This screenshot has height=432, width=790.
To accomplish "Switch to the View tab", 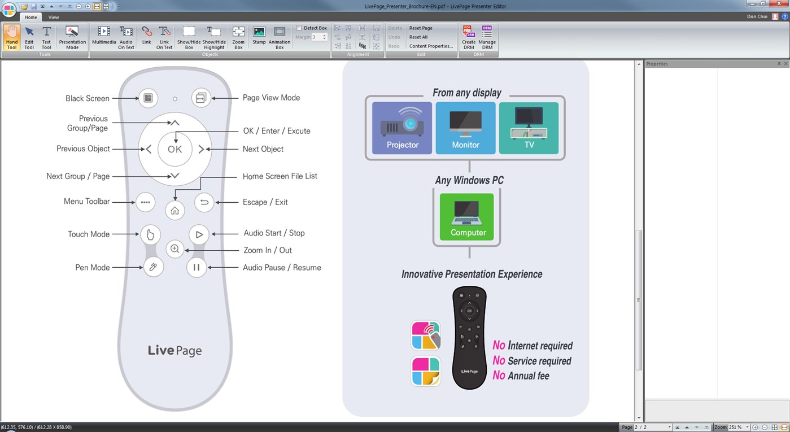I will pos(53,17).
